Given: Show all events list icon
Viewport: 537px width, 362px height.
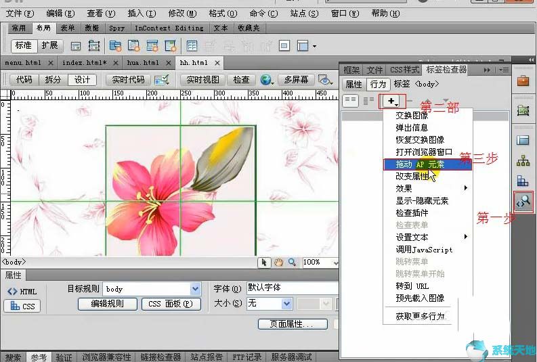Looking at the screenshot, I should pyautogui.click(x=368, y=101).
